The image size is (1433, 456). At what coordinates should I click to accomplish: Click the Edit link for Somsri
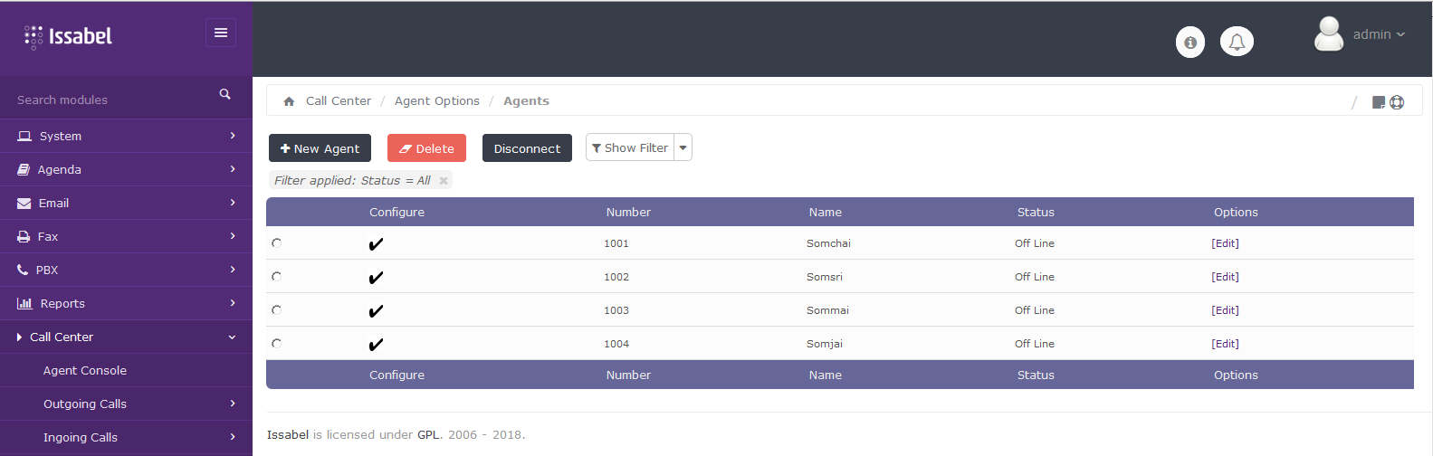(x=1225, y=277)
